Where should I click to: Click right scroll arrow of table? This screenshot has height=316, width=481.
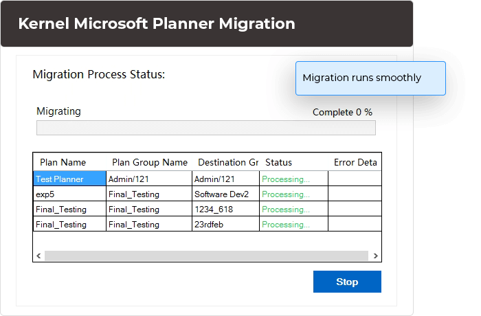click(375, 256)
